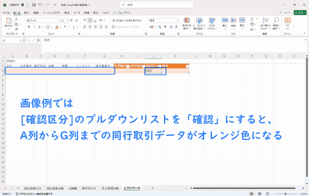Click the コメント button
Image resolution: width=309 pixels, height=196 pixels.
click(x=285, y=13)
